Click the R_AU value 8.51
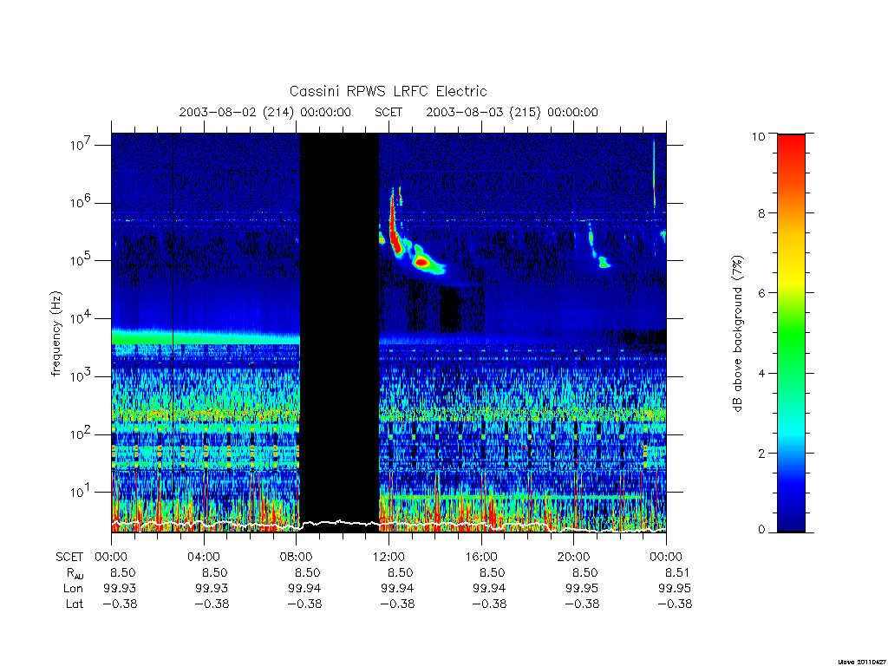 677,572
